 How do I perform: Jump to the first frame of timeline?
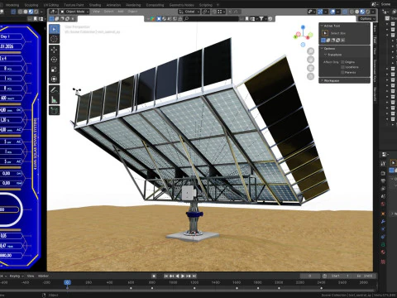166,276
